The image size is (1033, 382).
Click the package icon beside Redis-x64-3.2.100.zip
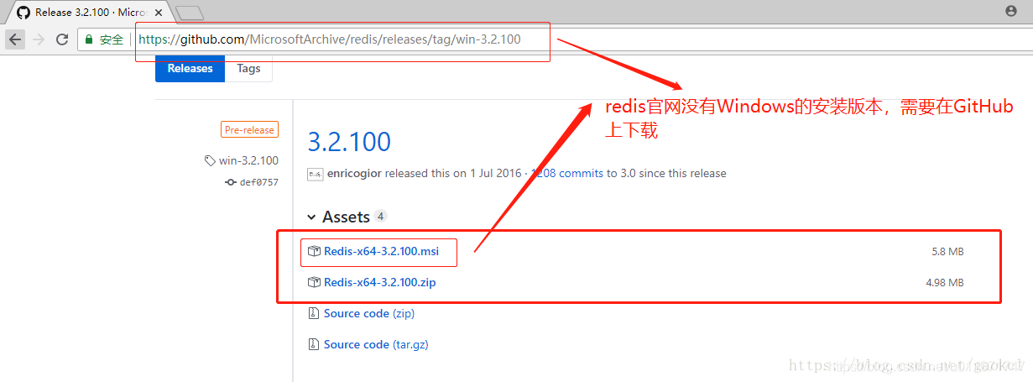[x=314, y=282]
